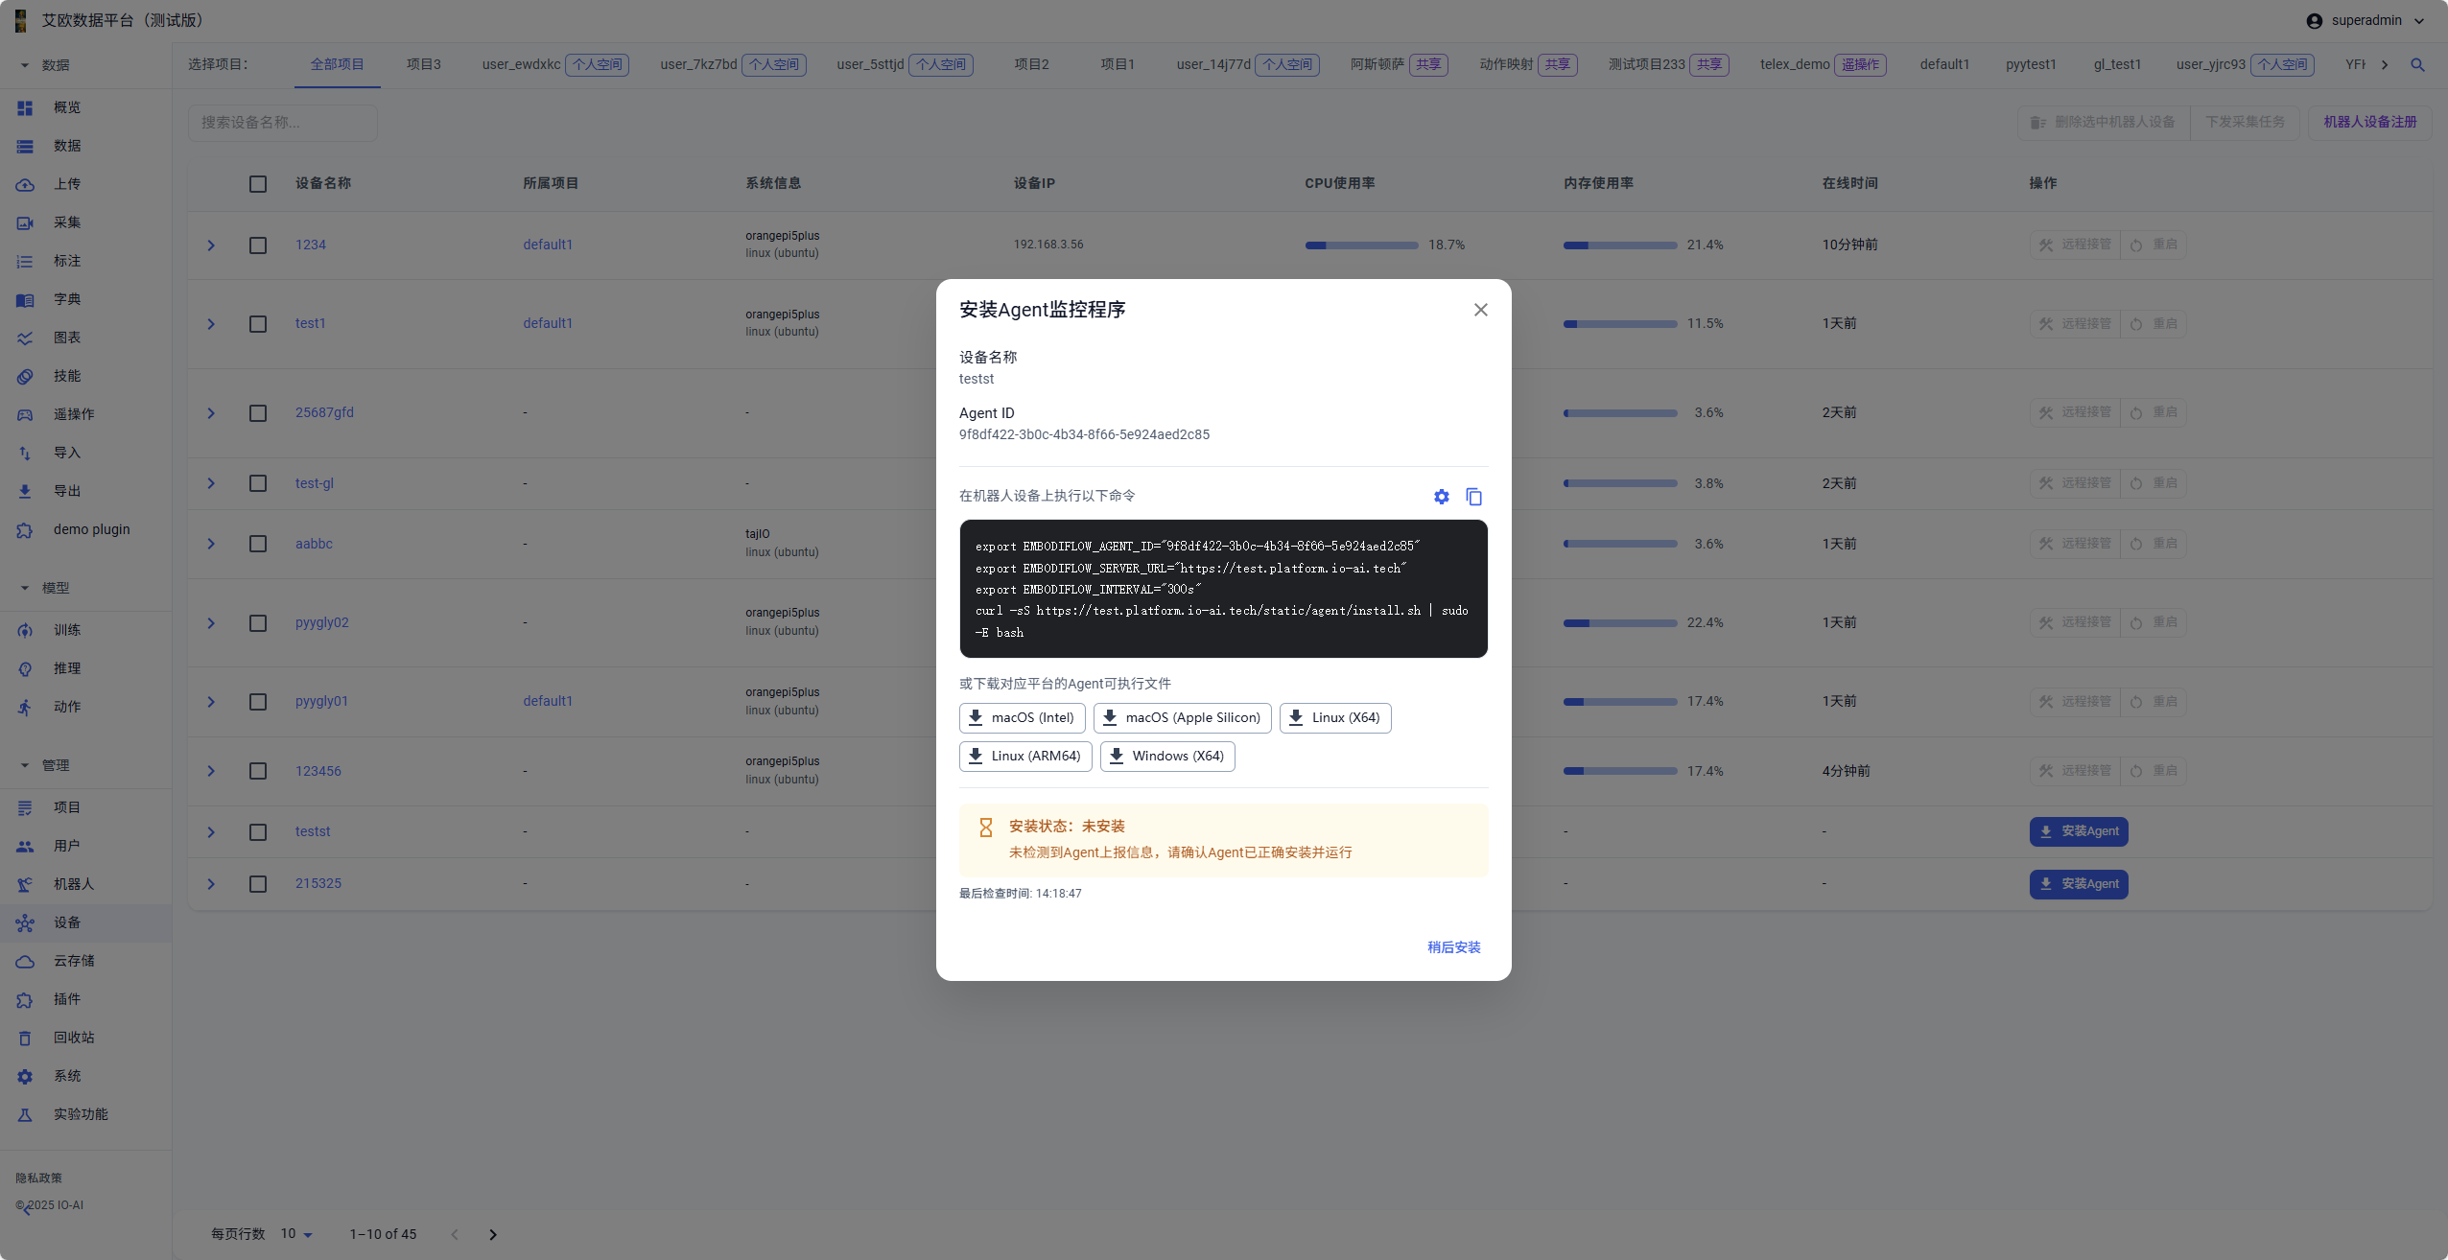This screenshot has width=2448, height=1260.
Task: Check the box for device 1234
Action: (x=258, y=245)
